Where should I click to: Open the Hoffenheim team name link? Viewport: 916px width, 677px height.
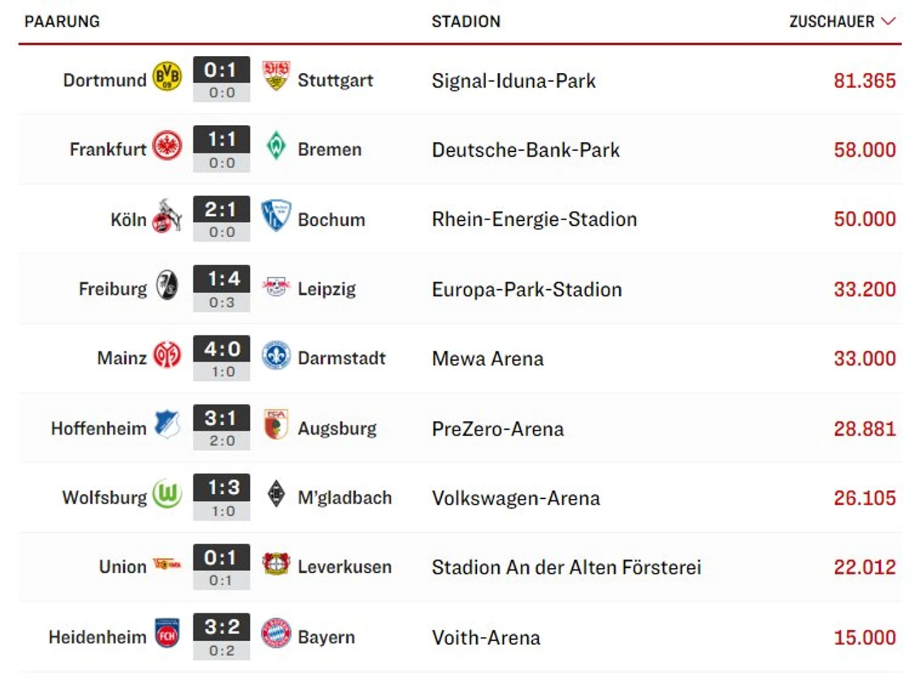point(99,429)
